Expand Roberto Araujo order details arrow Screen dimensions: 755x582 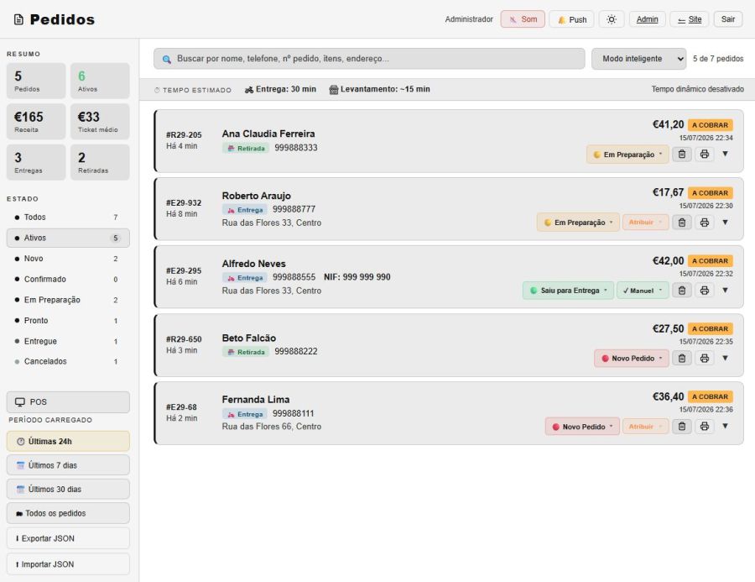pos(725,223)
